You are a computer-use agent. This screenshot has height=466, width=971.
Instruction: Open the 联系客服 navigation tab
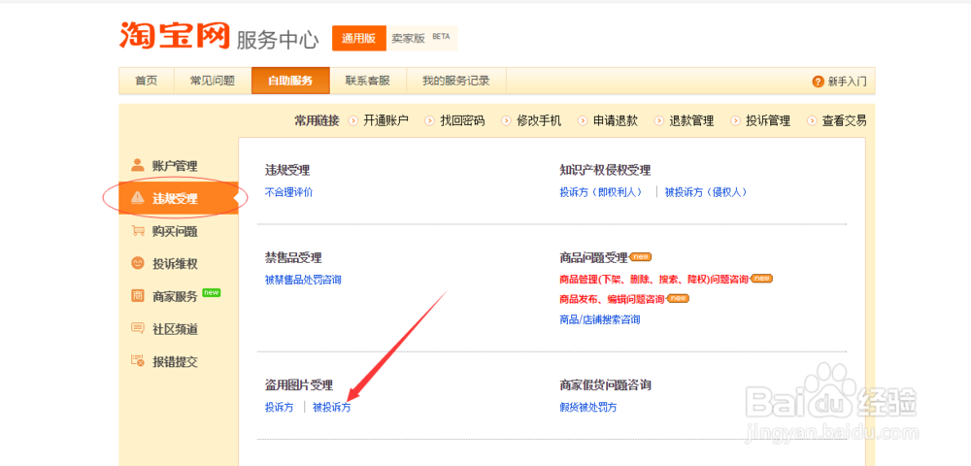[368, 81]
